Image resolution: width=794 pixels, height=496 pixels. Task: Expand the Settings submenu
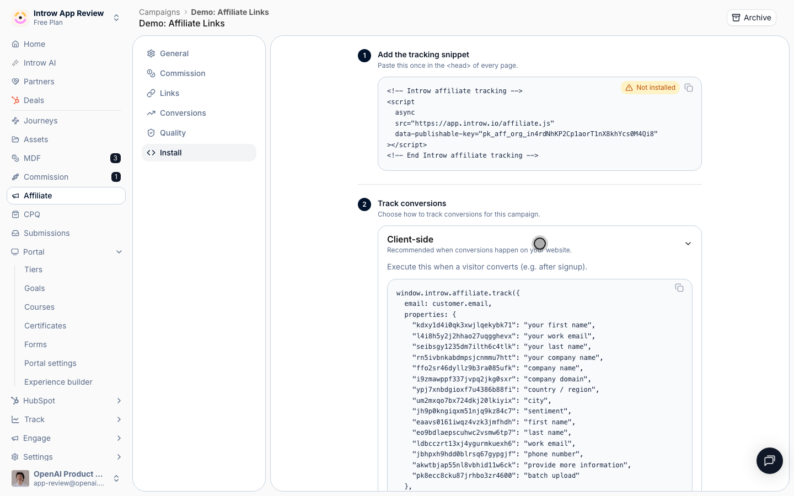[x=119, y=457]
